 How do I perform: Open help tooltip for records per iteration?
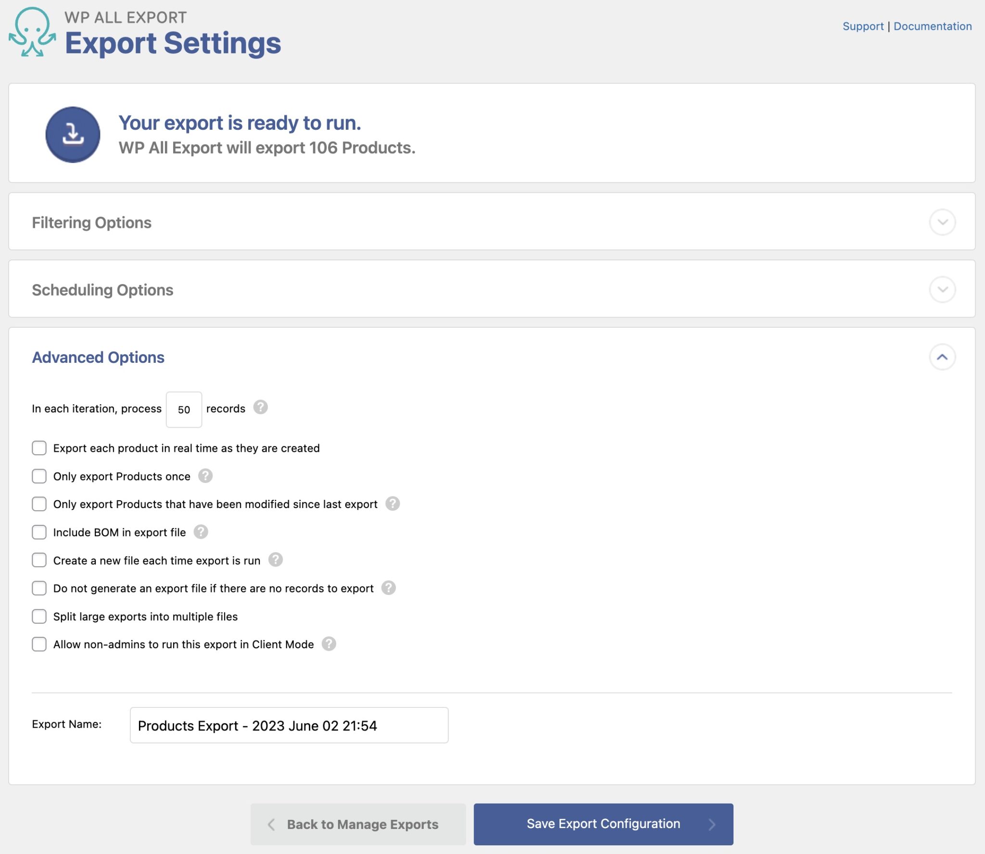(260, 408)
